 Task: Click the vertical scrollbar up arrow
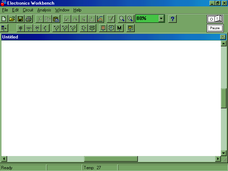click(x=224, y=43)
